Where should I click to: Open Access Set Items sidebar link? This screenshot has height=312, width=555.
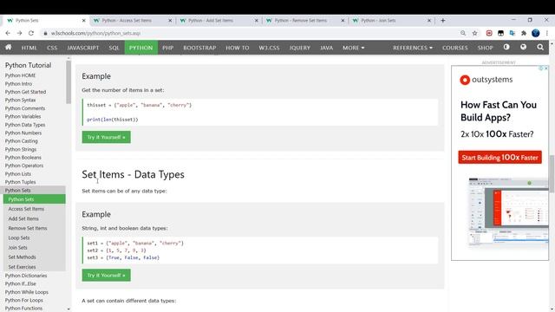(x=26, y=209)
